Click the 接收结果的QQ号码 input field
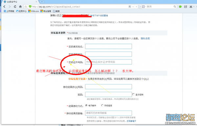 click(x=108, y=87)
